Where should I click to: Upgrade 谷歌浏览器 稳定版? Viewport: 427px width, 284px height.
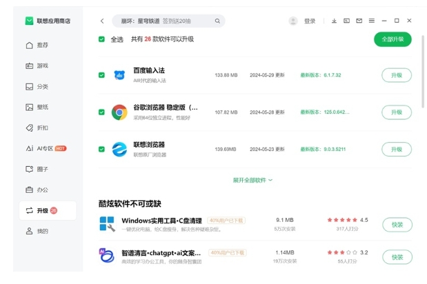point(397,112)
